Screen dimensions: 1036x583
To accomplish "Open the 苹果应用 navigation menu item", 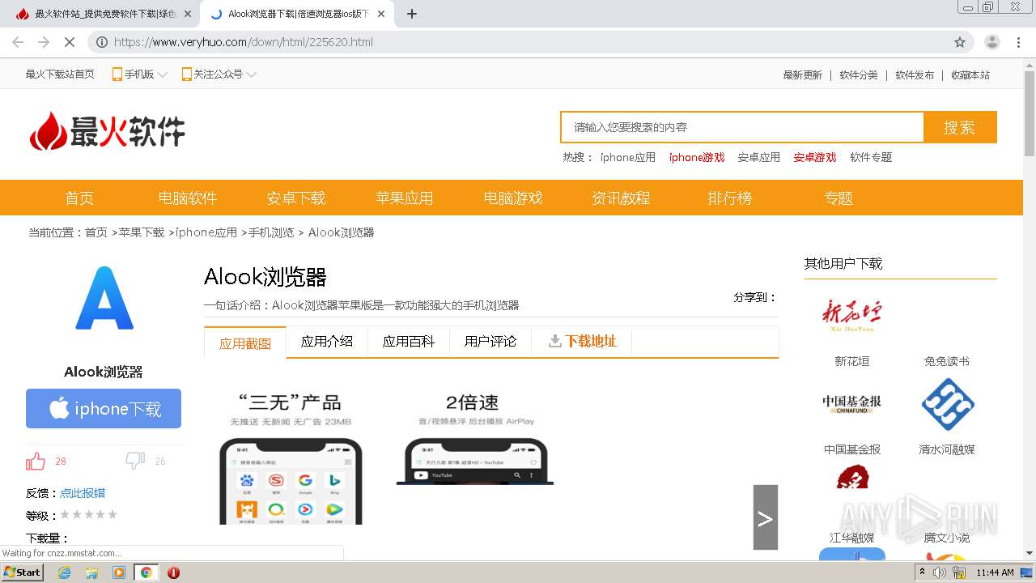I will 405,198.
